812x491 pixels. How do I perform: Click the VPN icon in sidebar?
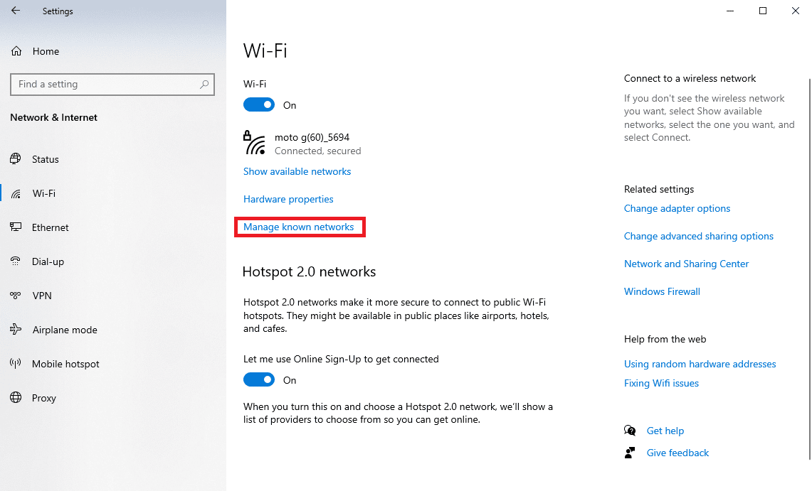coord(16,295)
